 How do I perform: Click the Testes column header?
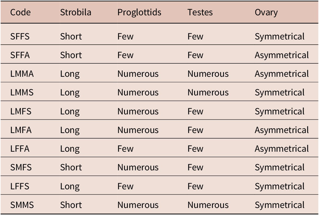200,13
